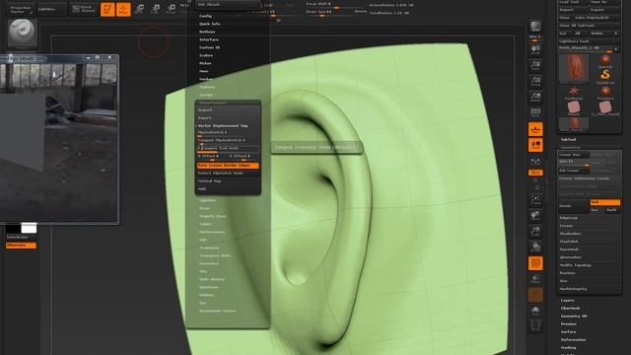
Task: Select the PolyMesh3D star tool icon
Action: click(x=574, y=92)
